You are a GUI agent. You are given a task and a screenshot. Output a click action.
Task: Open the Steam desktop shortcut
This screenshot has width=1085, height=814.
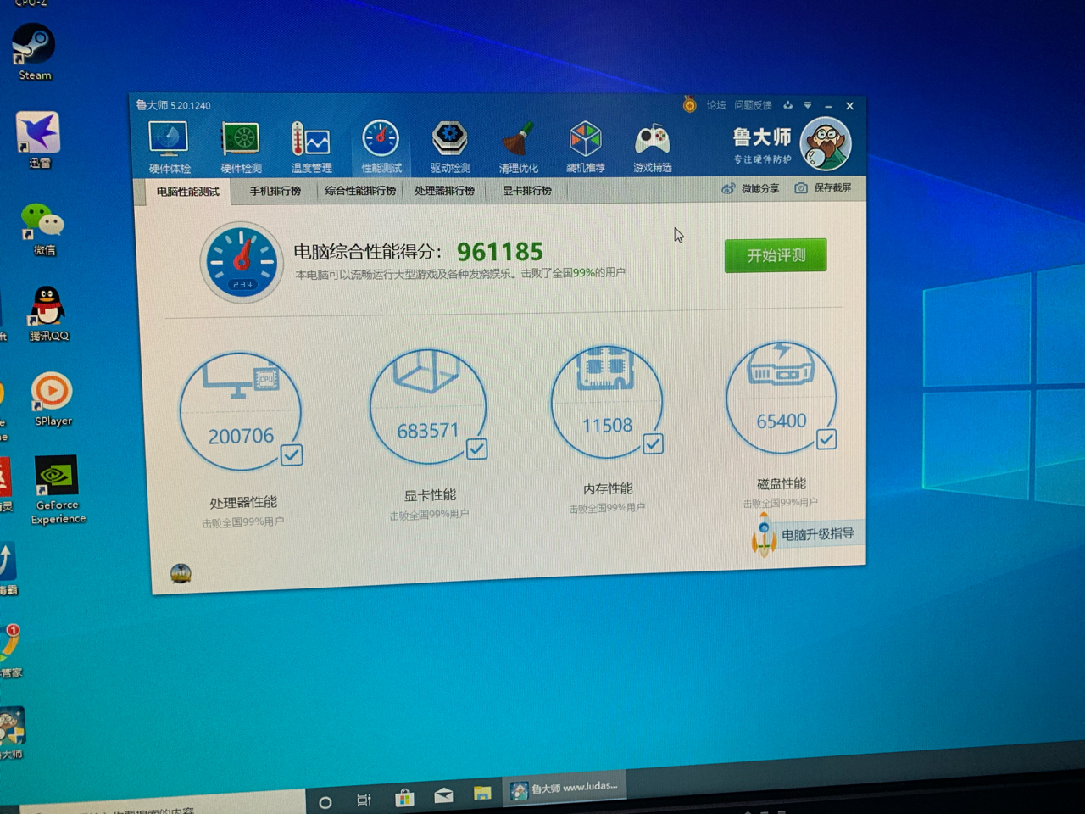click(34, 52)
